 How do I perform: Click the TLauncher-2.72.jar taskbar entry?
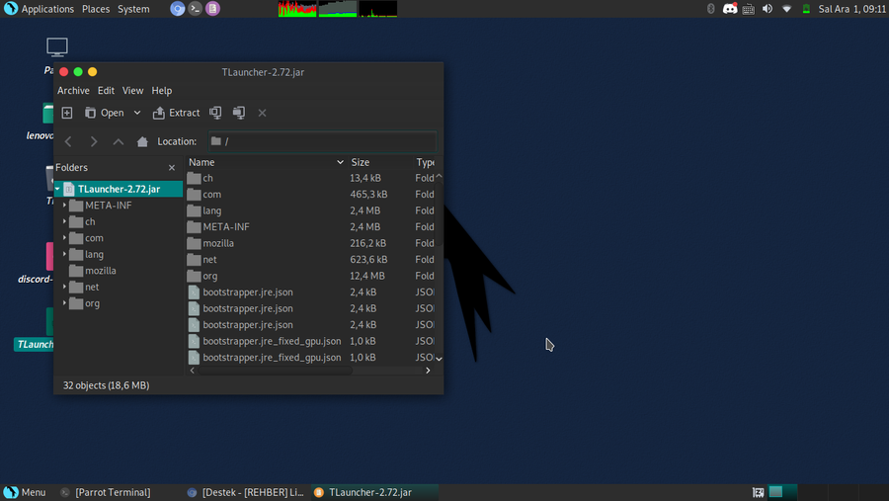coord(373,492)
